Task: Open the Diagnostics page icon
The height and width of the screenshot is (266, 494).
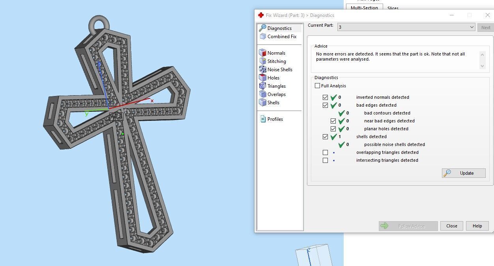Action: tap(262, 28)
